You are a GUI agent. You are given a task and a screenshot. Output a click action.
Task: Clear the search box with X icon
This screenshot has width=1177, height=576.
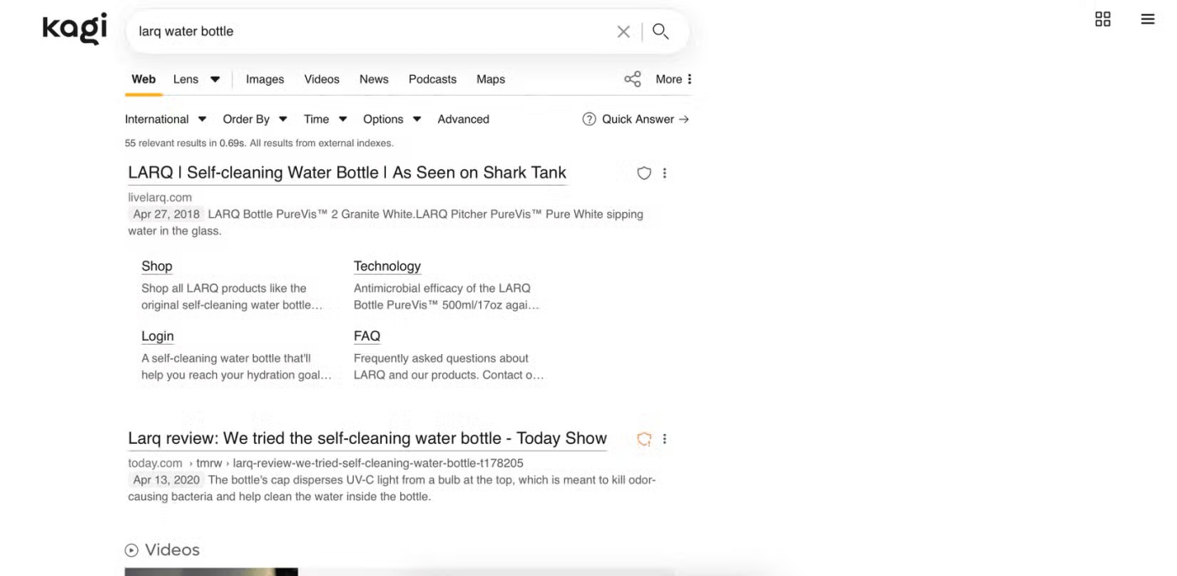pos(623,32)
